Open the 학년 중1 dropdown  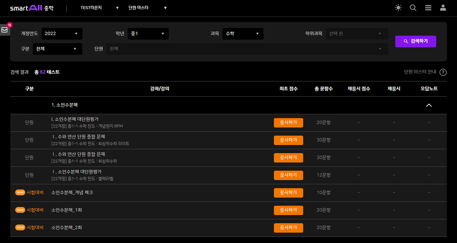coord(148,34)
